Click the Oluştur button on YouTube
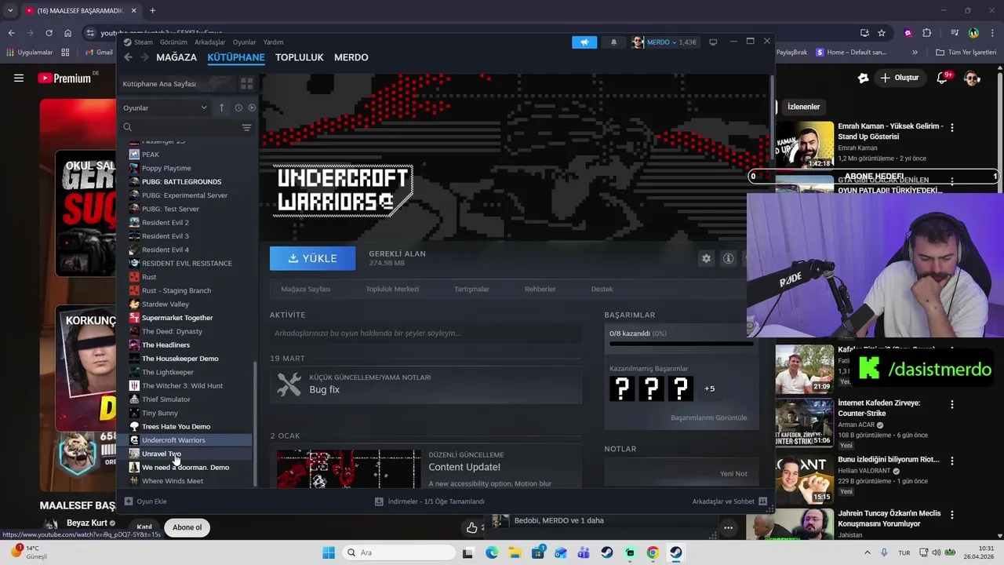This screenshot has width=1004, height=565. 899,78
